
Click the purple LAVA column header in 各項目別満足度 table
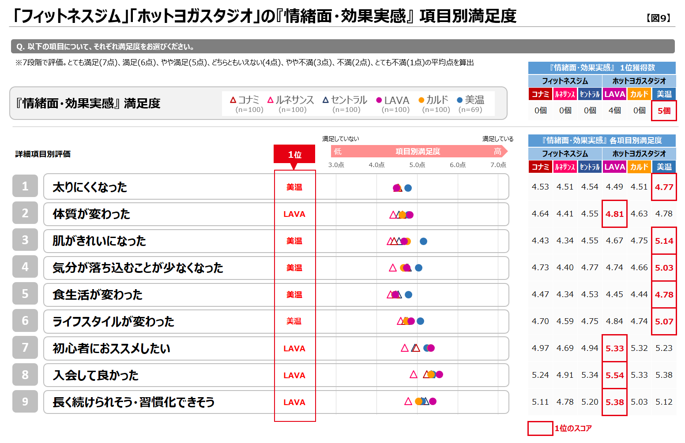tap(614, 167)
